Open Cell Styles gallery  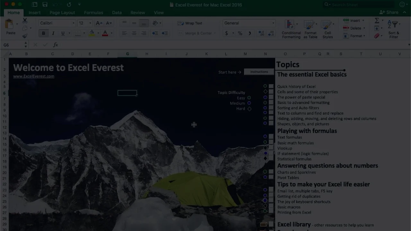pos(328,29)
